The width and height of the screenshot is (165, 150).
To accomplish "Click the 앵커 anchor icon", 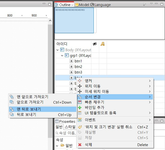I will (80, 81).
